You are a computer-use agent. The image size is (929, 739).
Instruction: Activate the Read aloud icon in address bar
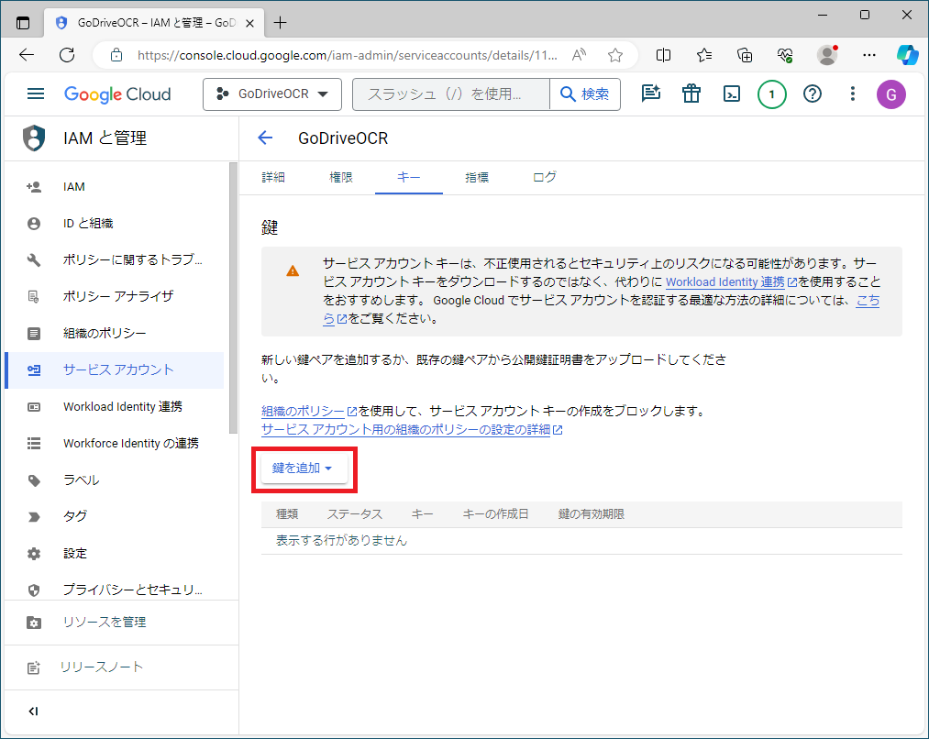pos(579,56)
